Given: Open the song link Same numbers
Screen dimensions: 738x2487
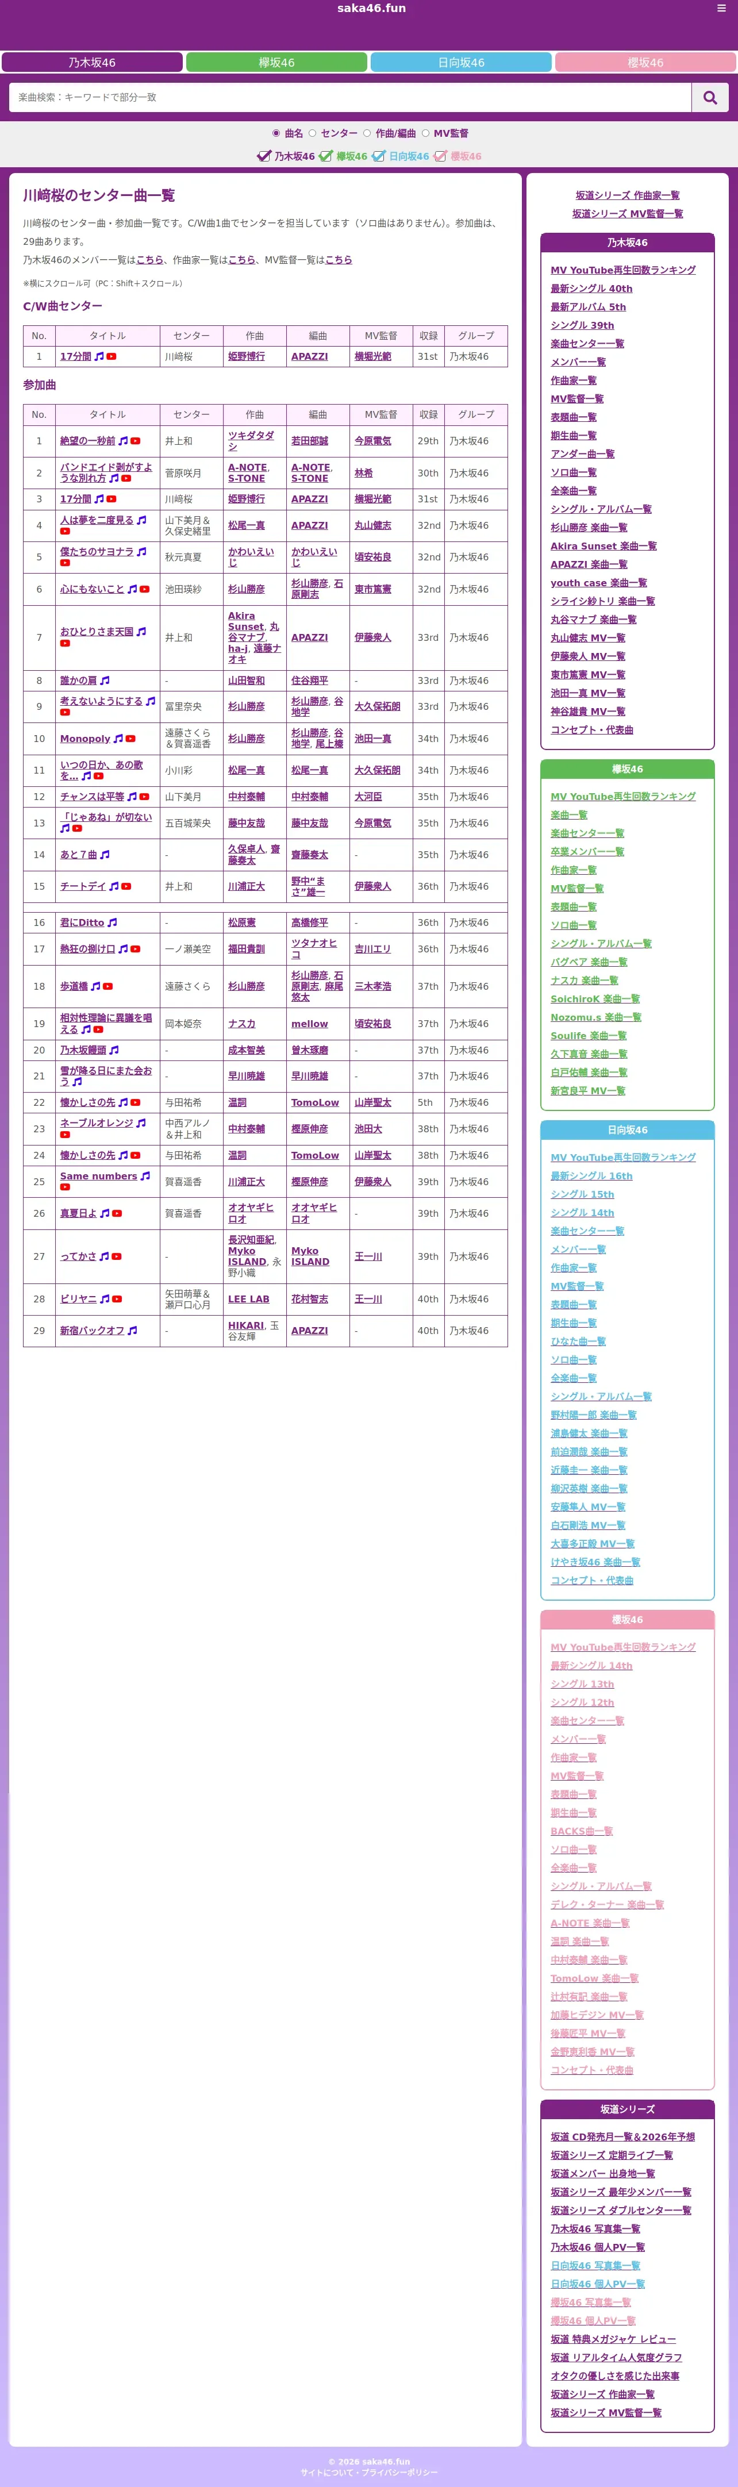Looking at the screenshot, I should click(x=98, y=1176).
